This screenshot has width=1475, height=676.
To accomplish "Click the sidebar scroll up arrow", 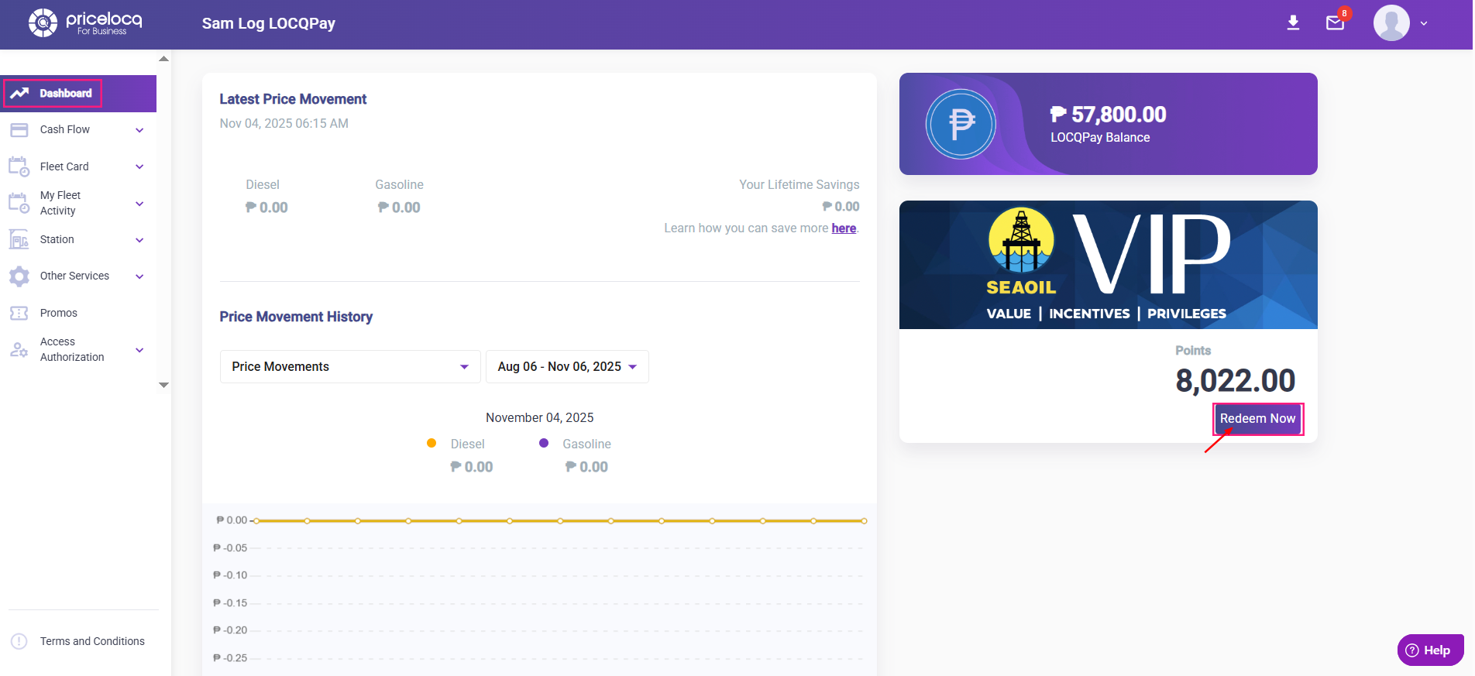I will point(163,59).
